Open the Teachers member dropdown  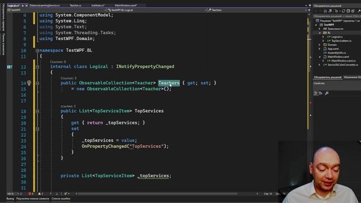click(x=306, y=10)
